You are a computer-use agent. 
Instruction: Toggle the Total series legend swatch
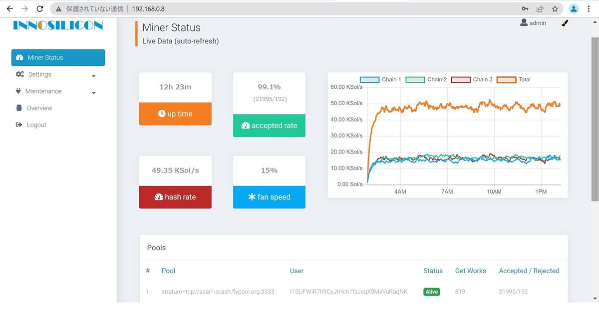pos(506,79)
